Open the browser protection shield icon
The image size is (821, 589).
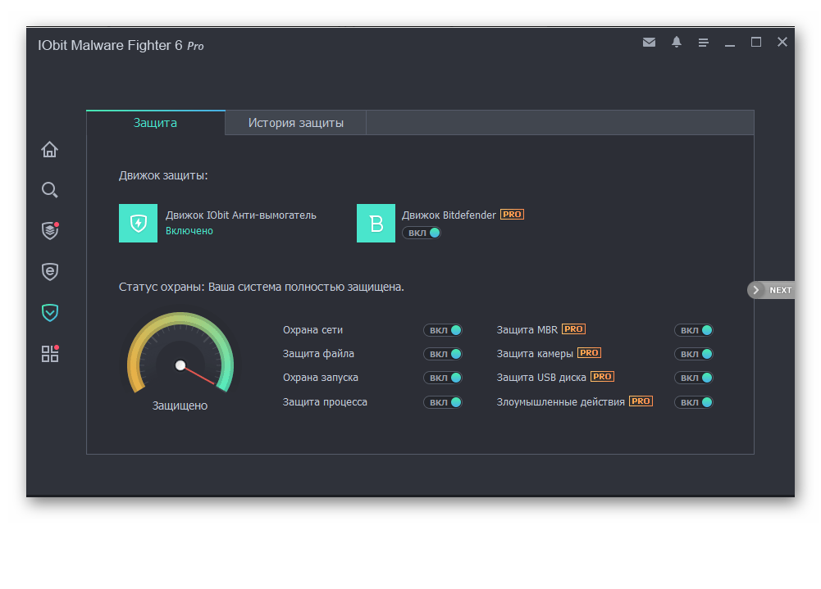(50, 271)
